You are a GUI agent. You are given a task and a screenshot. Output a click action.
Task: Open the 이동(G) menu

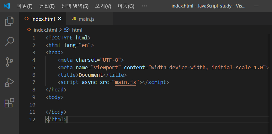point(126,6)
